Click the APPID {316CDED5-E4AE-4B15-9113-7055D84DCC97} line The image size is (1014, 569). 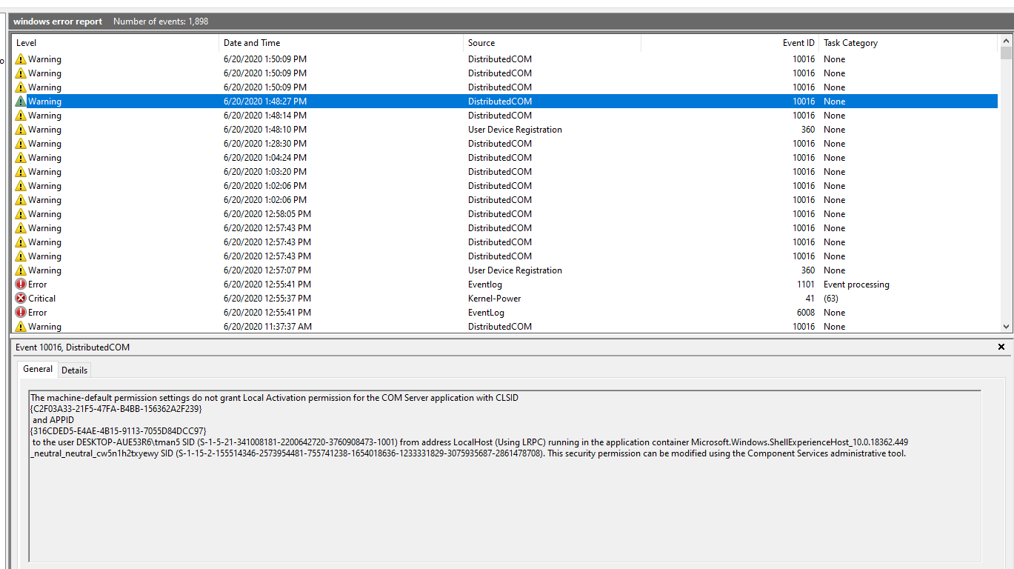tap(118, 431)
